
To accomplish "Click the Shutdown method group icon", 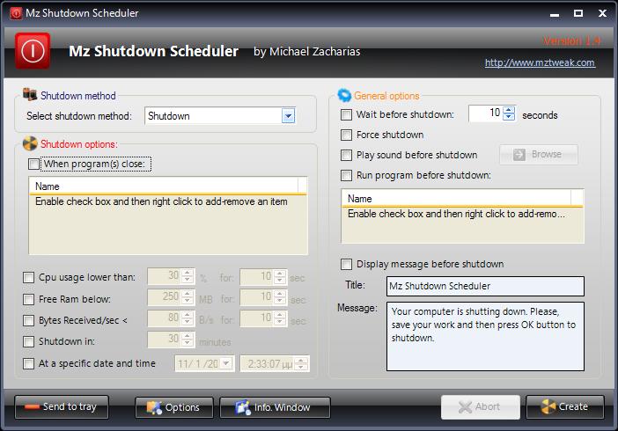I will (x=30, y=94).
